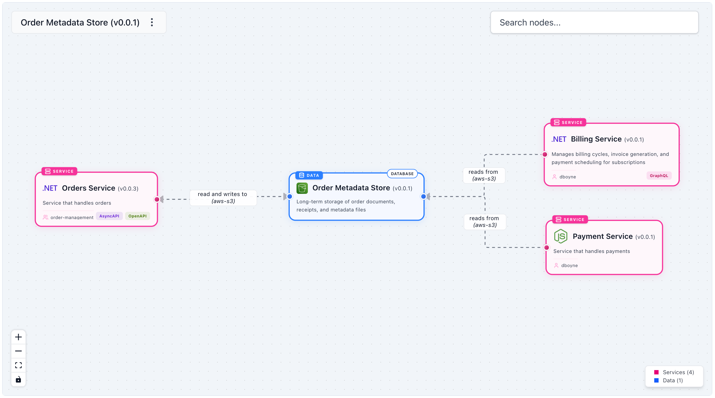This screenshot has height=398, width=715.
Task: Click the S3 bucket icon on Order Metadata Store
Action: point(302,188)
